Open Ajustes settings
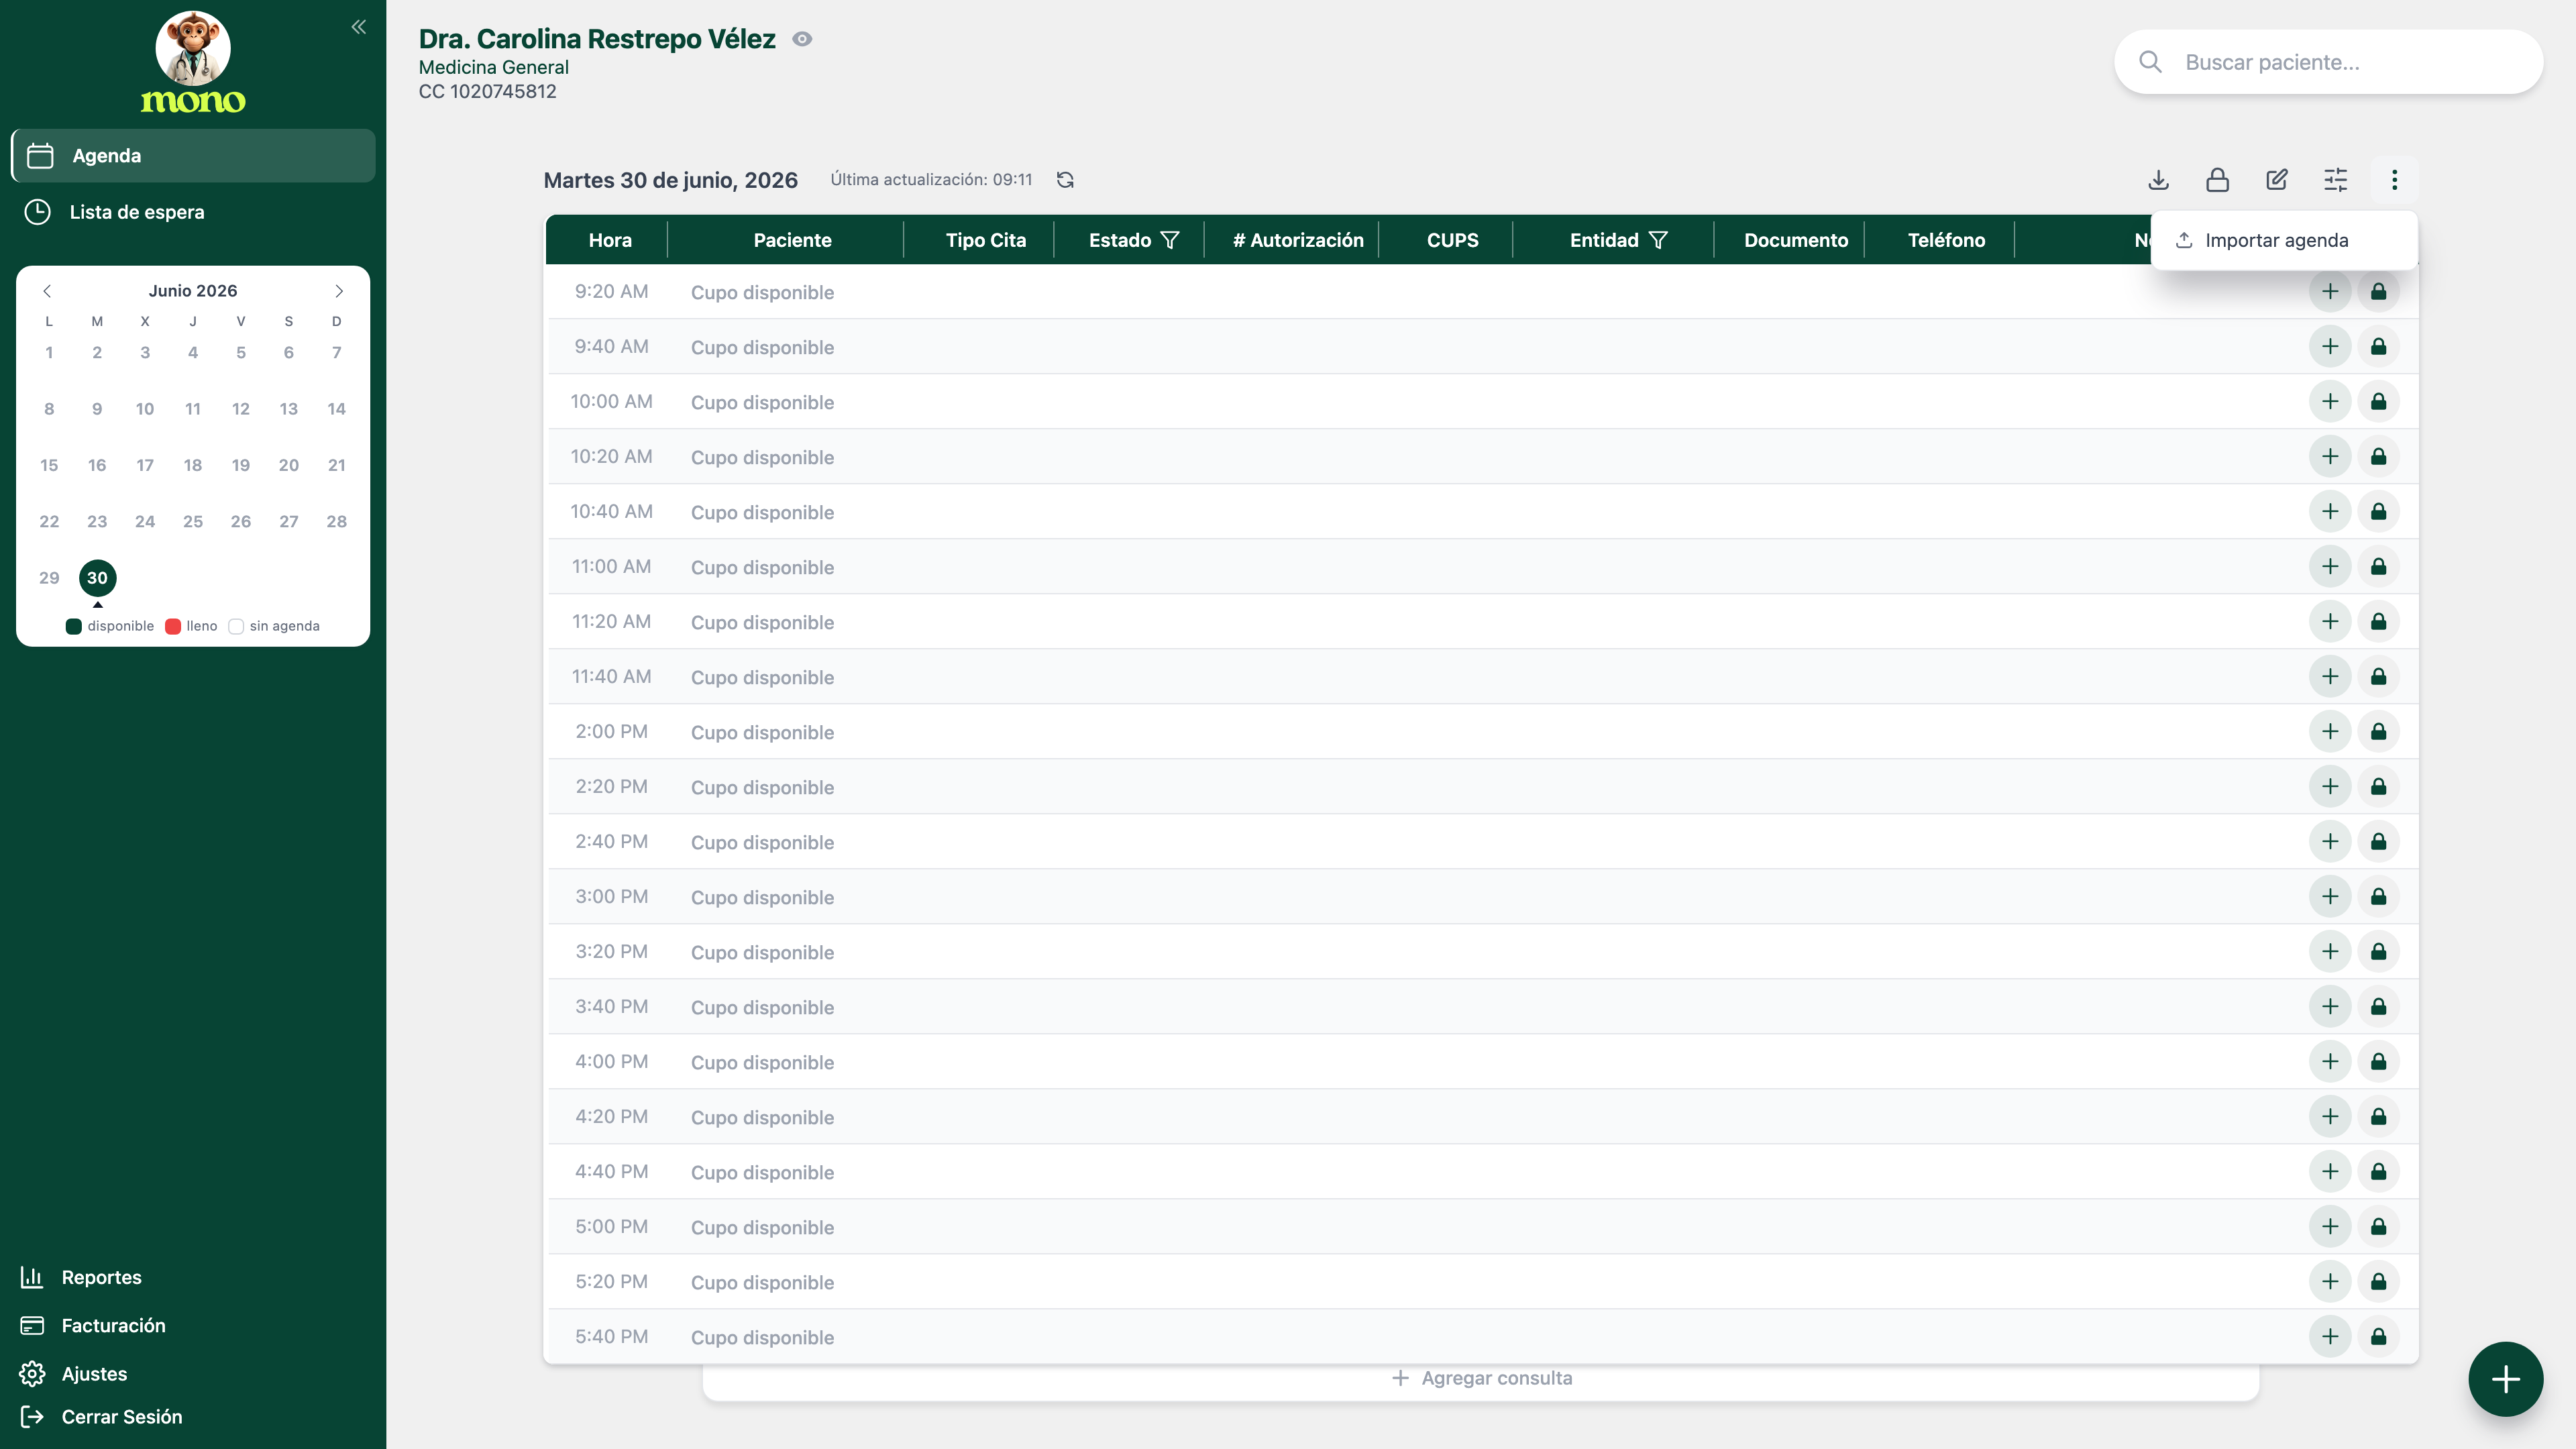 [x=74, y=1373]
